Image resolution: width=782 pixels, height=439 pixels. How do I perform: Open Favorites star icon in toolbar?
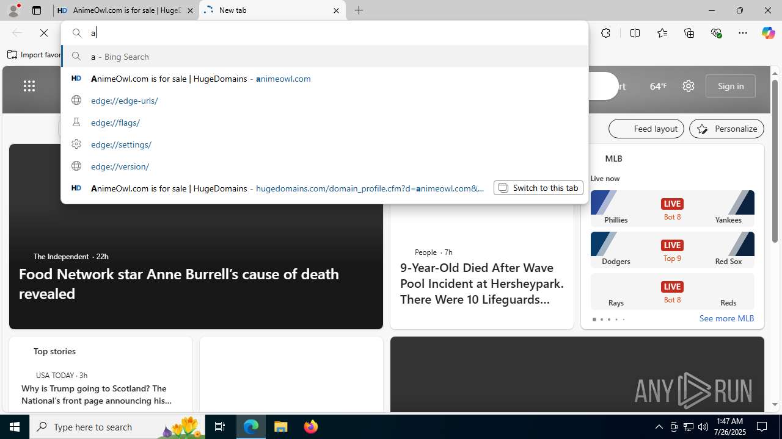[x=662, y=33]
